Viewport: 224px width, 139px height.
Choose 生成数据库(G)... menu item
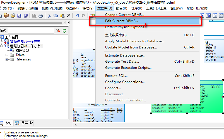(x=148, y=35)
